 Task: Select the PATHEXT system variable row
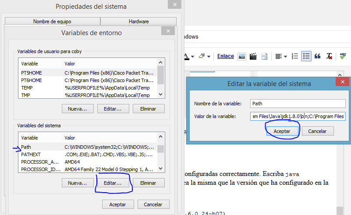point(88,154)
